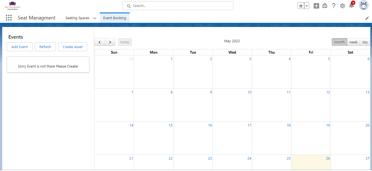Screen dimensions: 372x171
Task: Open the user profile avatar
Action: 363,5
